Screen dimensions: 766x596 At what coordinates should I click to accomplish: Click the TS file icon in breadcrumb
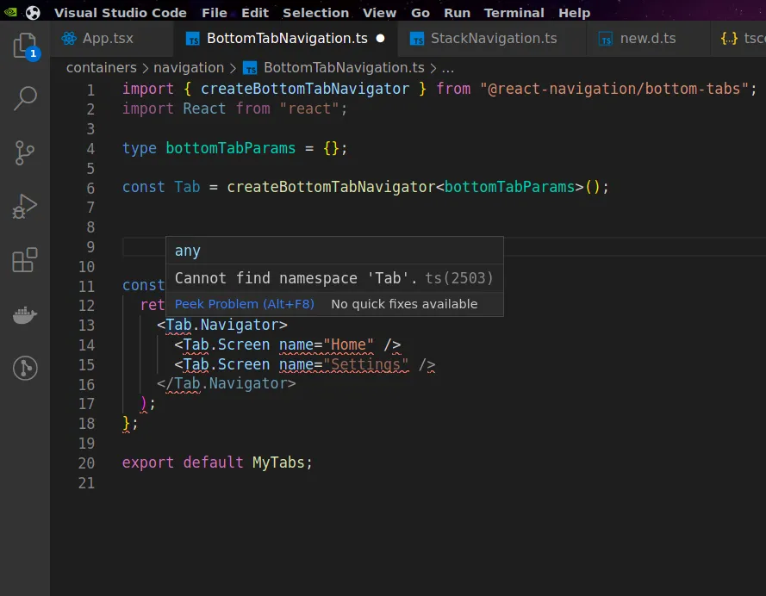(x=250, y=68)
